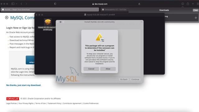The height and width of the screenshot is (112, 199).
Task: Open the Cookie Preferences footer link
Action: (91, 103)
